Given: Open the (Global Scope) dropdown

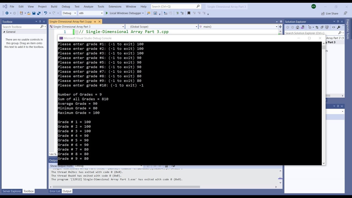Looking at the screenshot, I should click(x=196, y=27).
